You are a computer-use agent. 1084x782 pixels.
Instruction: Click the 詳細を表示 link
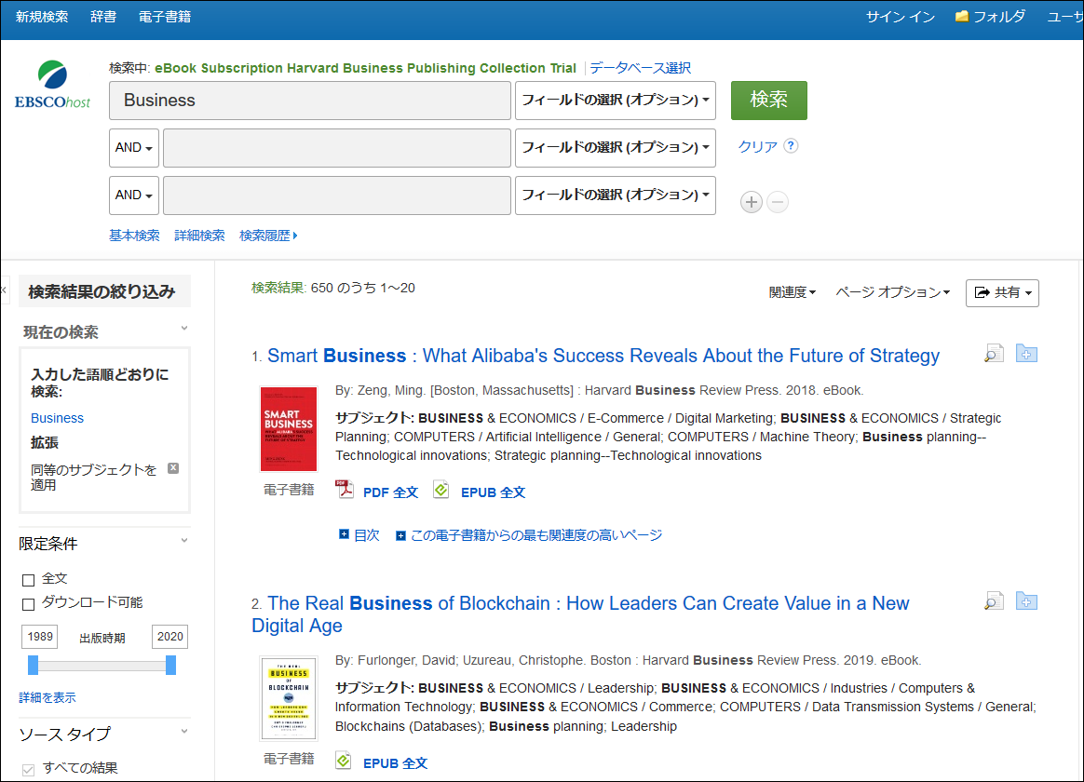[x=47, y=697]
